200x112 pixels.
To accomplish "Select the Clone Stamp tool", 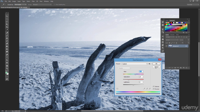I will pyautogui.click(x=7, y=38).
